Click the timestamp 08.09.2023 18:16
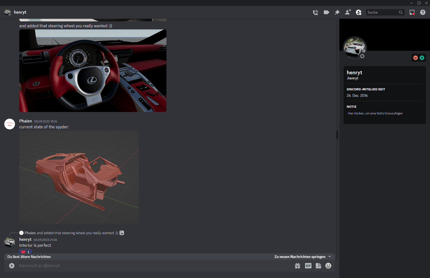Viewport: 430px width, 278px height. point(45,121)
